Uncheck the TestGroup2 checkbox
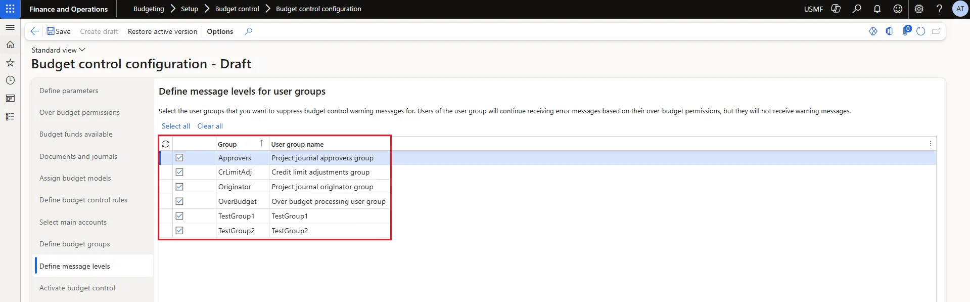Image resolution: width=970 pixels, height=302 pixels. coord(179,231)
